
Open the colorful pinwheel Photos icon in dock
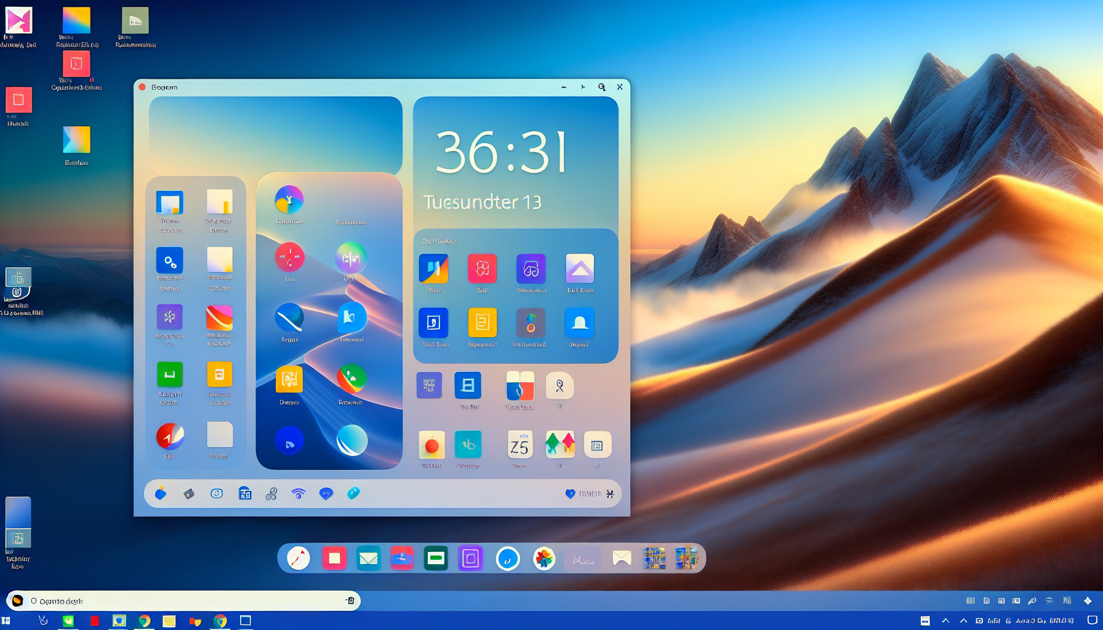click(544, 558)
